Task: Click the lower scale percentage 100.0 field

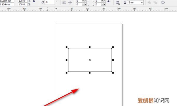Action: [x=23, y=4]
